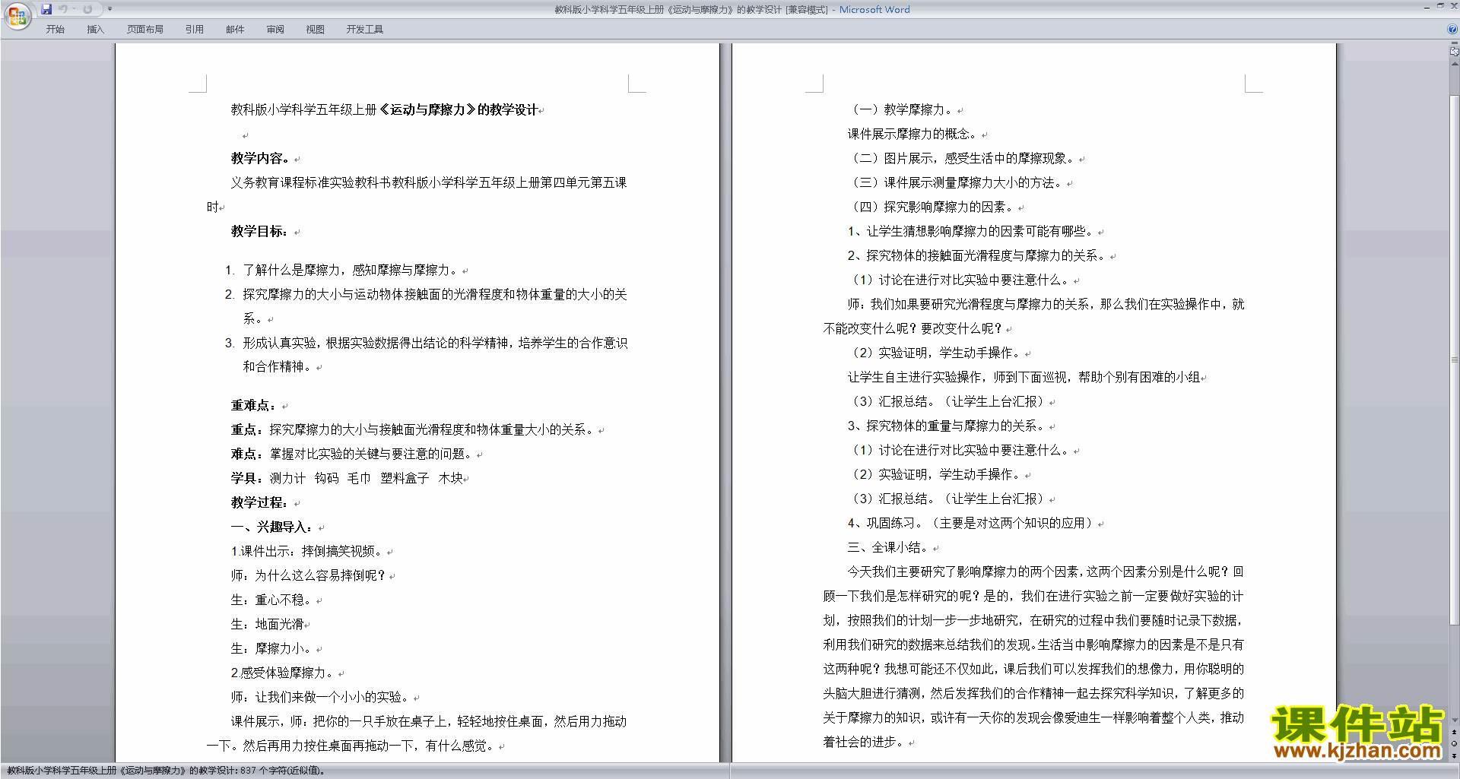Viewport: 1460px width, 779px height.
Task: Click numbered item 了解什么是摩擦力
Action: (x=350, y=271)
